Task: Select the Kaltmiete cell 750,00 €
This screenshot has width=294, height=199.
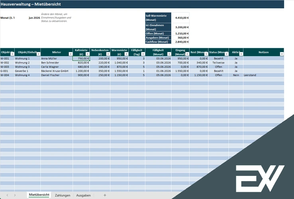Action: point(81,59)
